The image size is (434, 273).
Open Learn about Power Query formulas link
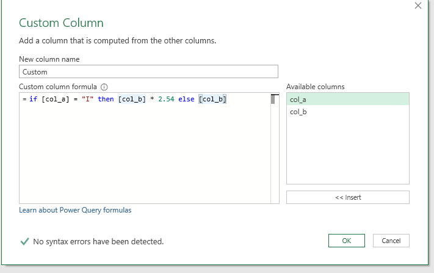[75, 210]
